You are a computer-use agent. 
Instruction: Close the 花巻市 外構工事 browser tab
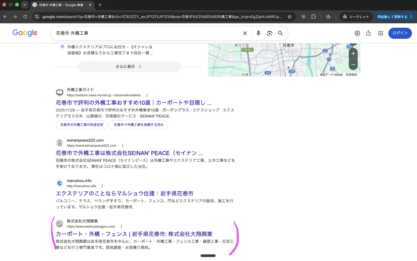click(x=90, y=5)
